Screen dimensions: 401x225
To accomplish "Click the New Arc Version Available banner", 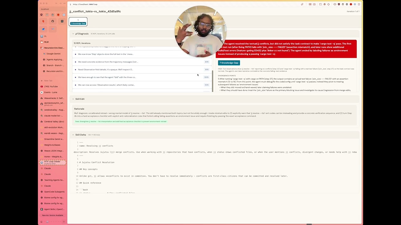I will (53, 215).
